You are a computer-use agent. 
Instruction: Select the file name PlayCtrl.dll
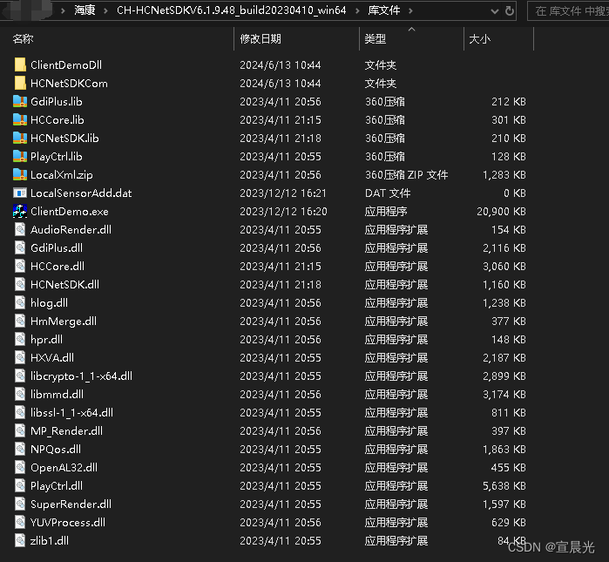click(x=57, y=486)
